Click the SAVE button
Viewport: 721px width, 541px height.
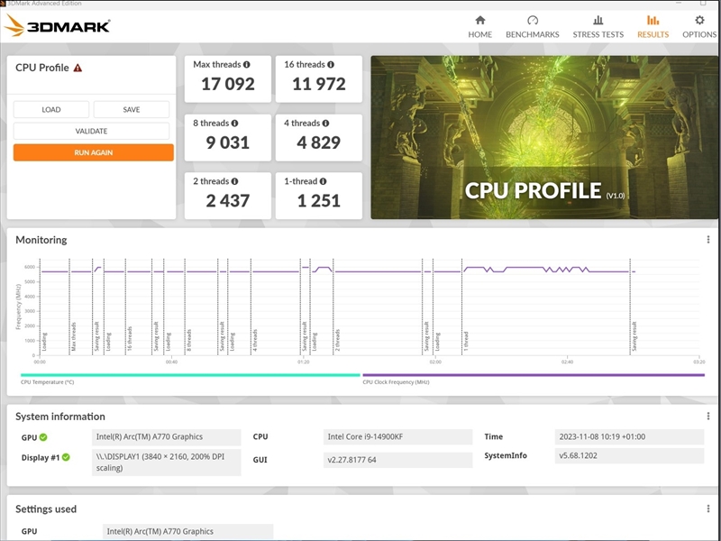(131, 109)
